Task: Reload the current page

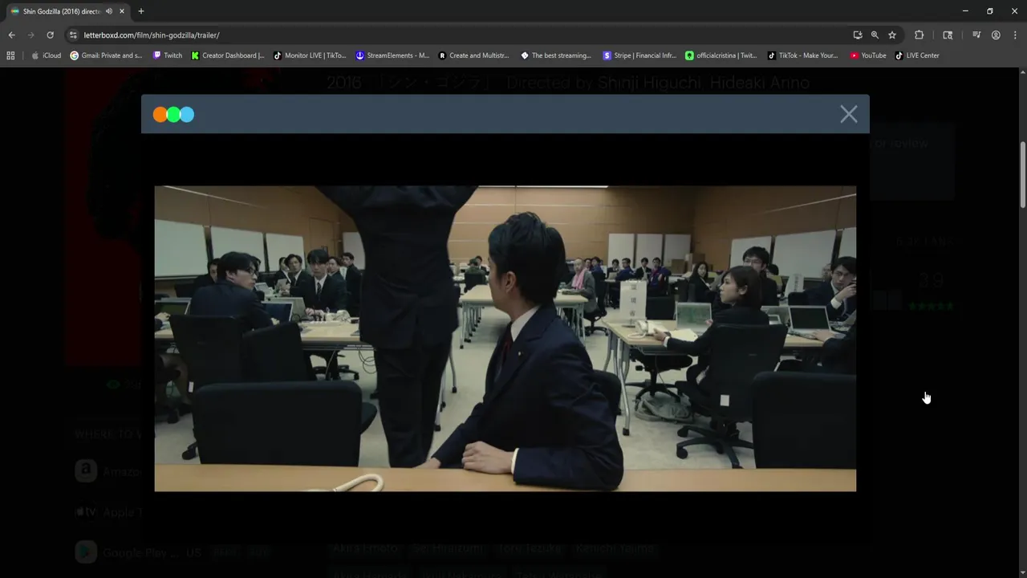Action: click(x=50, y=35)
